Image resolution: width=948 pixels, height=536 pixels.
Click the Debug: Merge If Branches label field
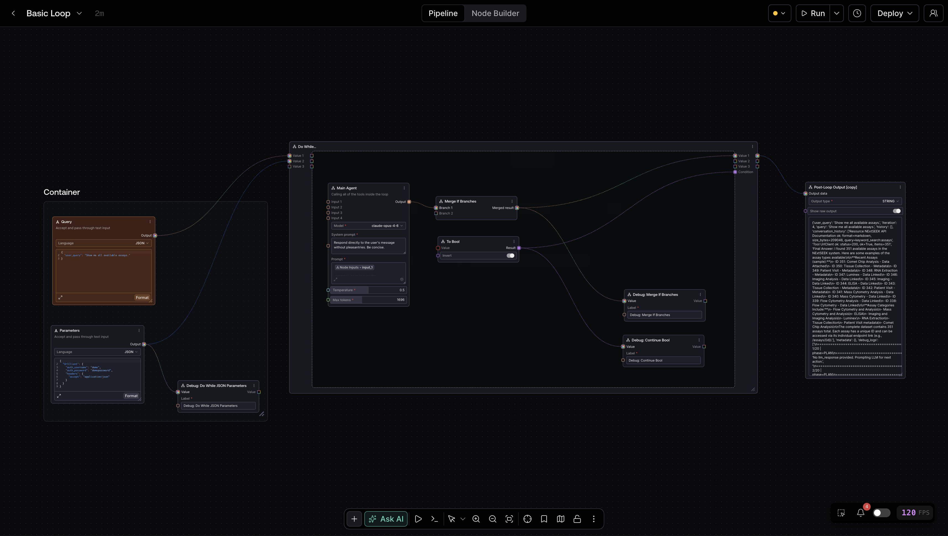pyautogui.click(x=664, y=315)
